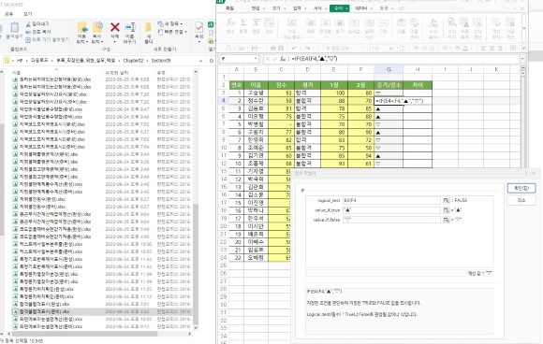Click the value_if_true input field
Image resolution: width=543 pixels, height=344 pixels.
(x=391, y=209)
